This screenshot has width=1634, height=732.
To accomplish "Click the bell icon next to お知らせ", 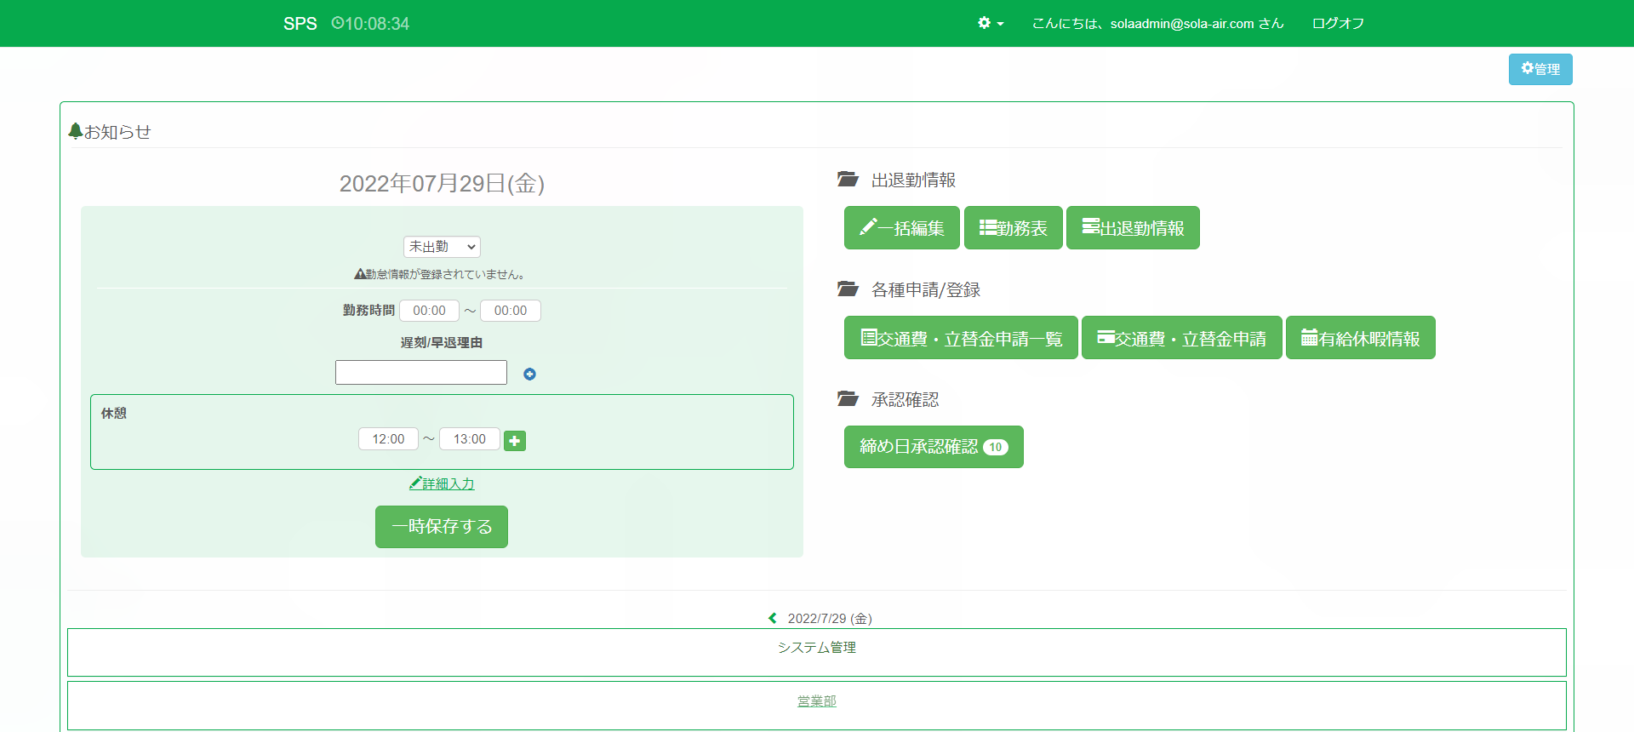I will pyautogui.click(x=76, y=131).
